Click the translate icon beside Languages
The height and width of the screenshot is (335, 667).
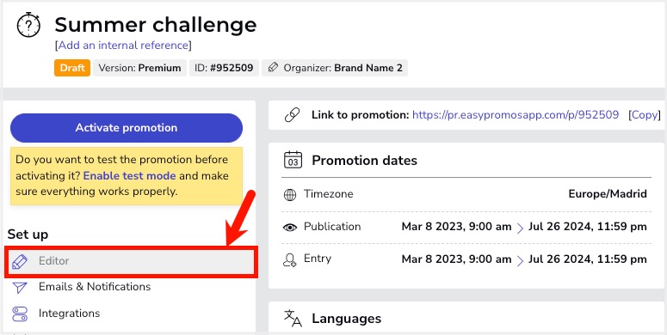293,319
